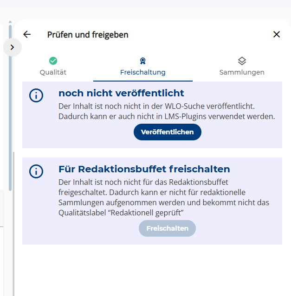Click the green checkmark icon above Qualität
Image resolution: width=291 pixels, height=296 pixels.
click(x=53, y=61)
